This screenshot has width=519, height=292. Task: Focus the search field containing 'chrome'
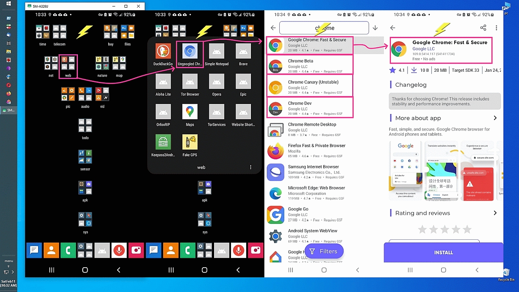pos(324,28)
